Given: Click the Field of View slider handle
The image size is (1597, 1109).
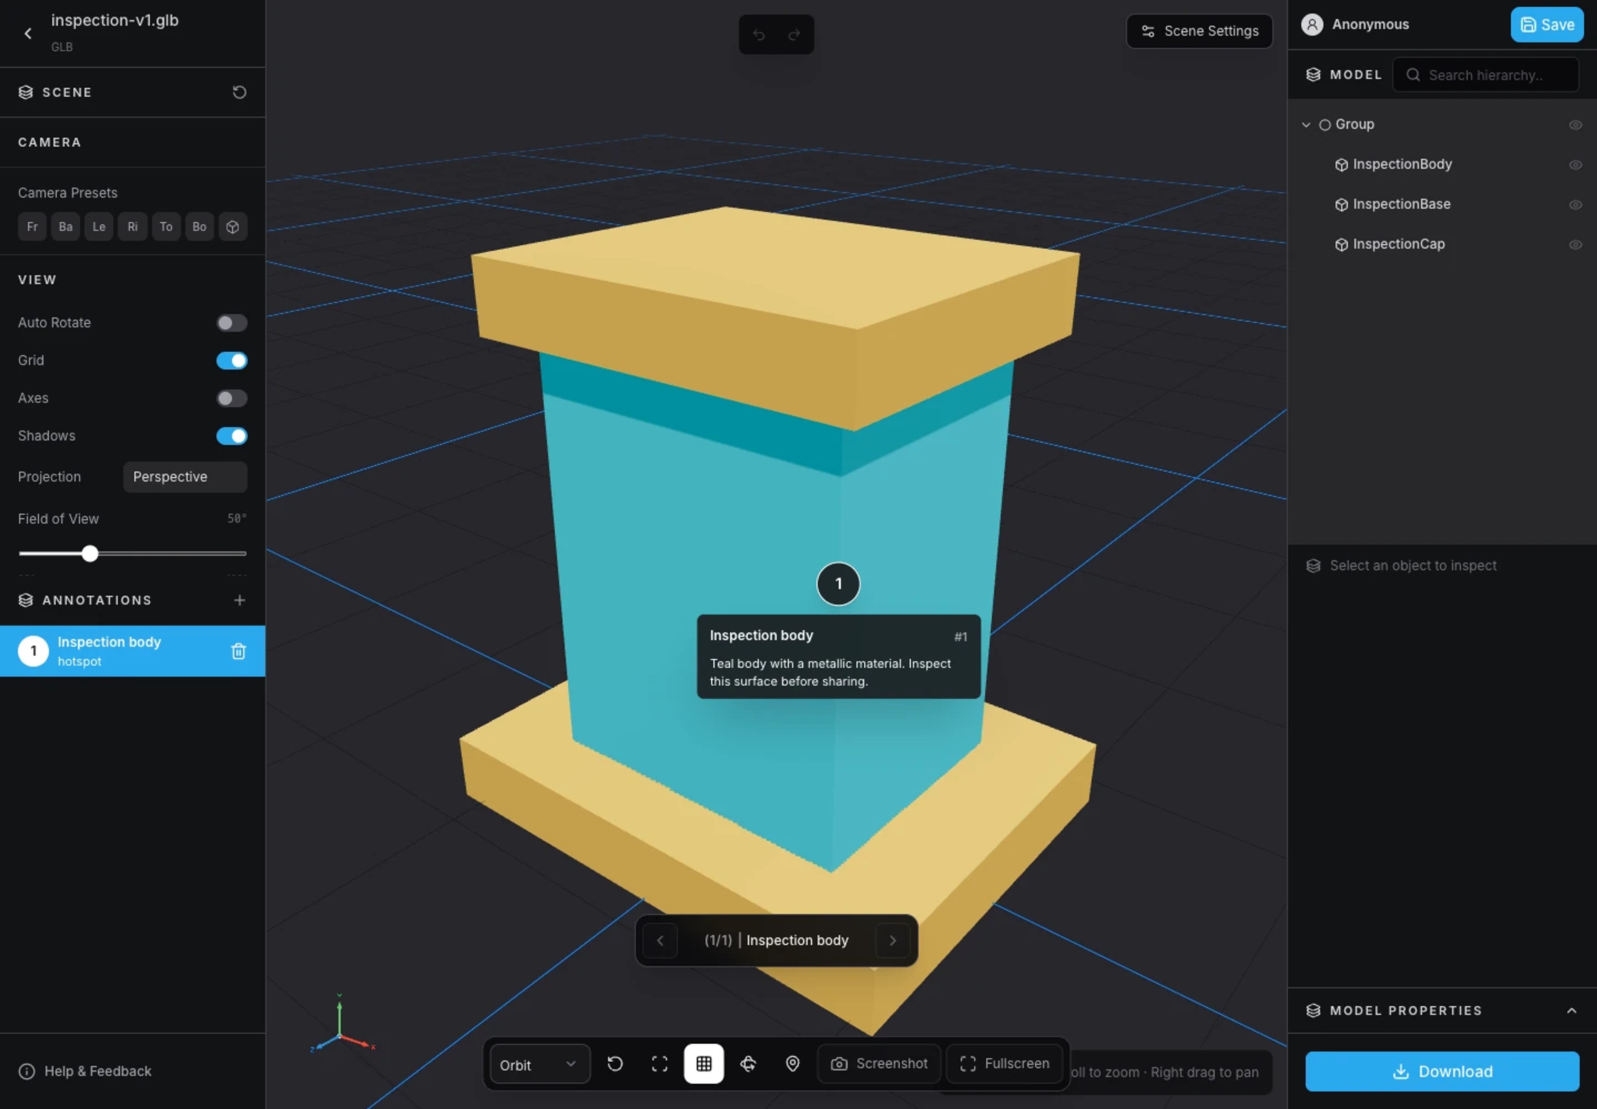Looking at the screenshot, I should click(90, 554).
